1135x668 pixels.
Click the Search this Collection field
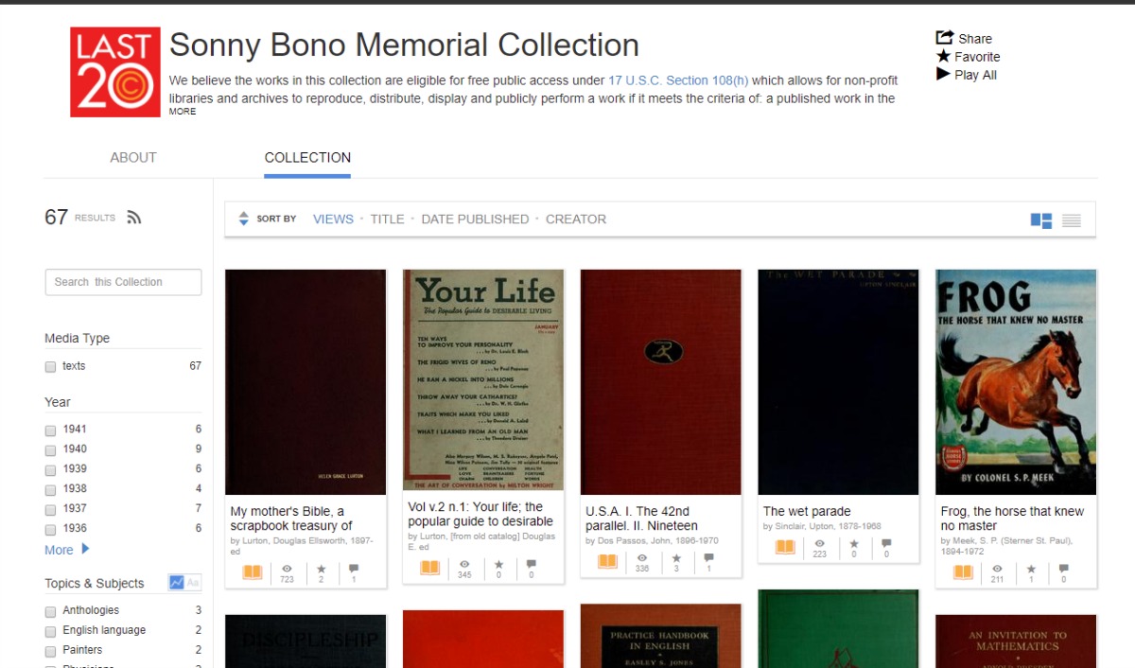123,282
